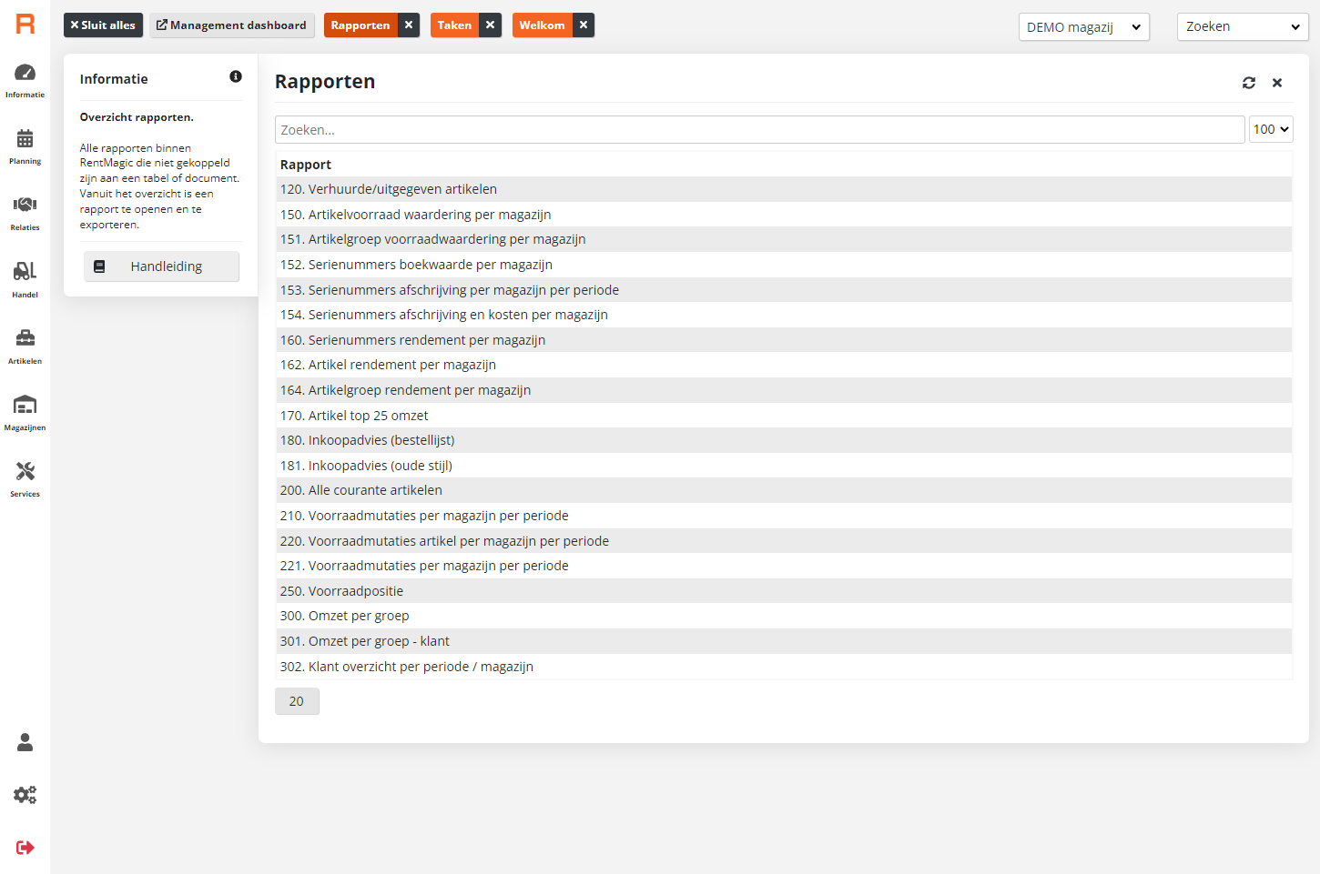
Task: Open report 220. Voorraadmutaties artikel per magazijn
Action: 784,541
